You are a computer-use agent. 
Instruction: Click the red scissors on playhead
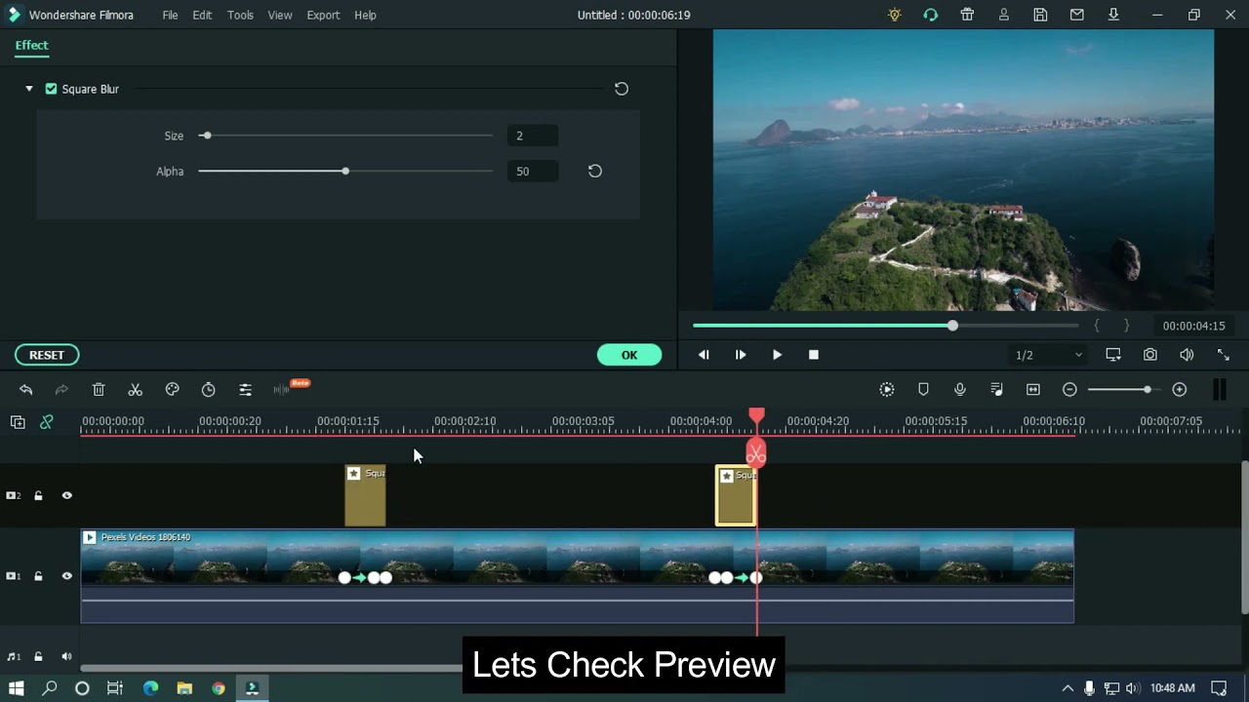coord(756,453)
